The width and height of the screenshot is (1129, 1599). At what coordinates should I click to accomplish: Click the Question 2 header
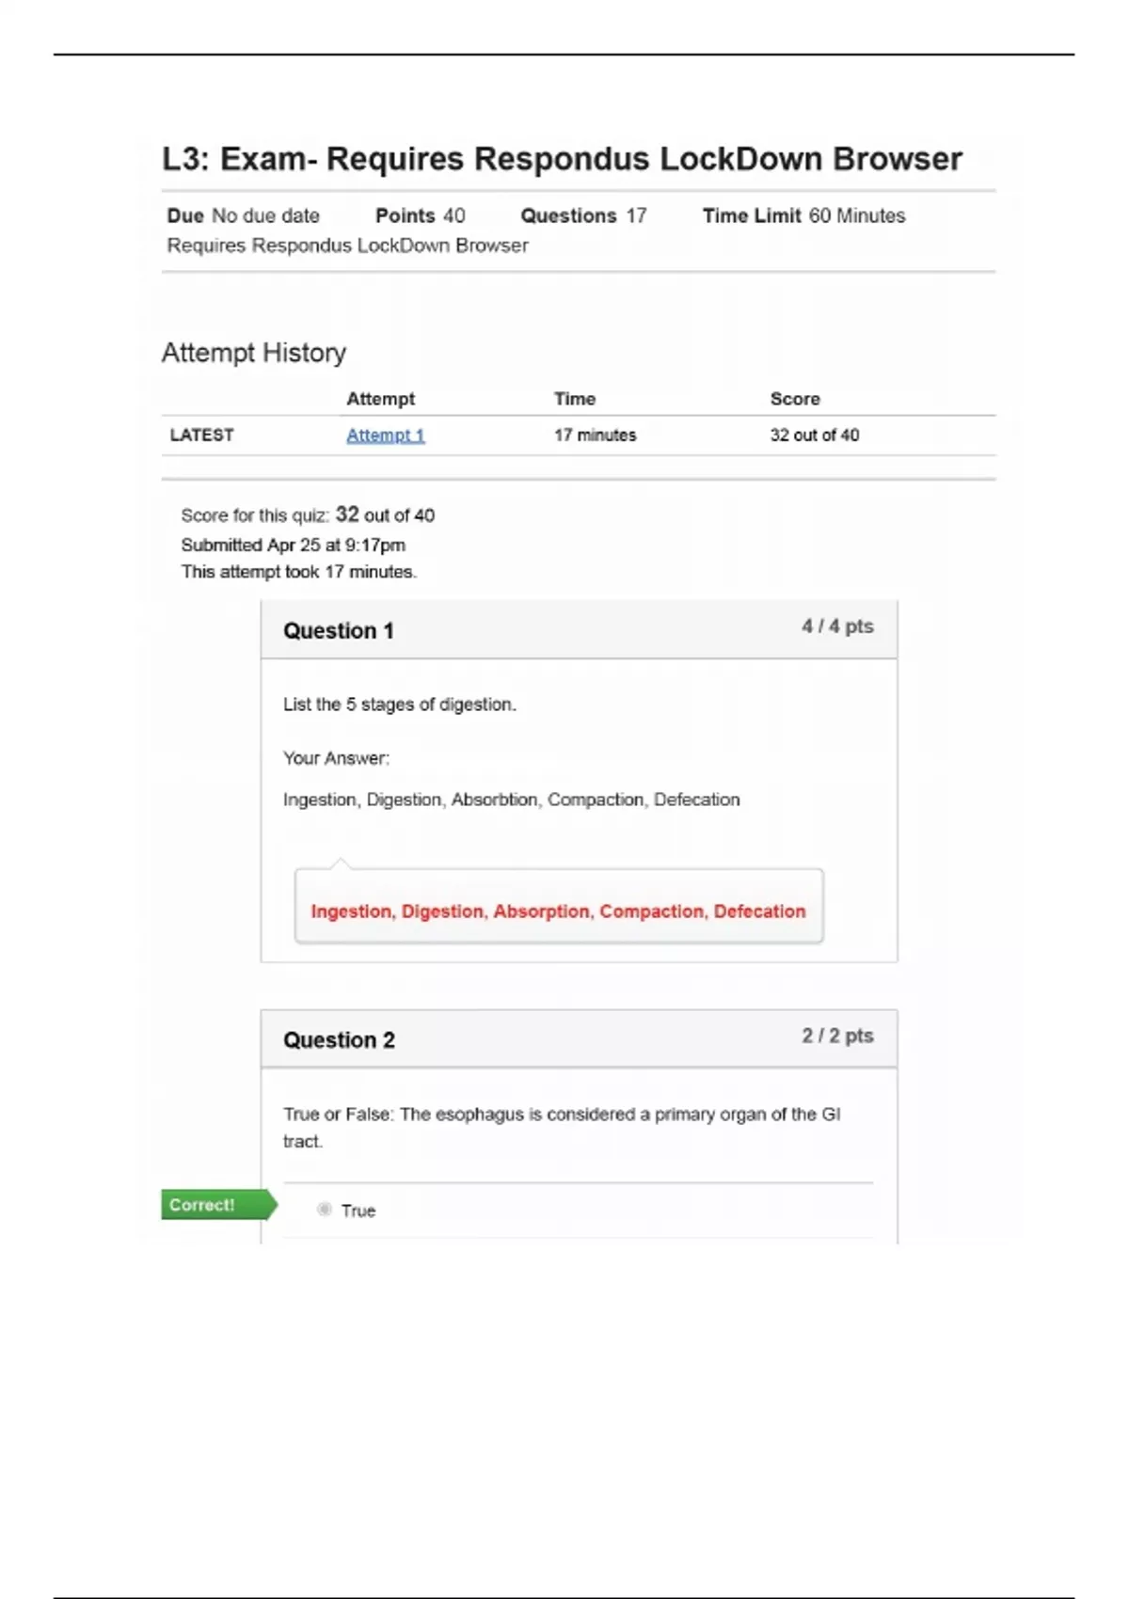[580, 1039]
